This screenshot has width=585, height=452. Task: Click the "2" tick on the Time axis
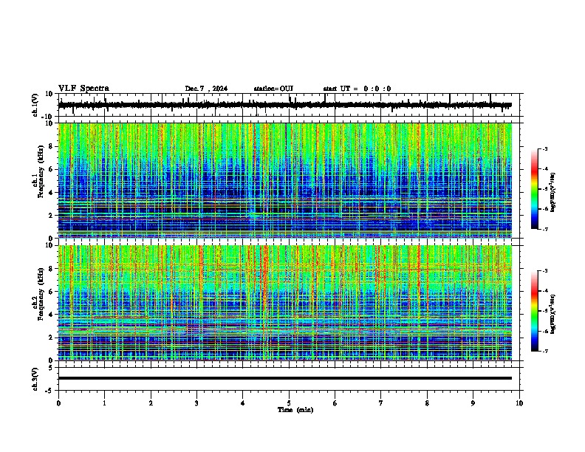151,403
